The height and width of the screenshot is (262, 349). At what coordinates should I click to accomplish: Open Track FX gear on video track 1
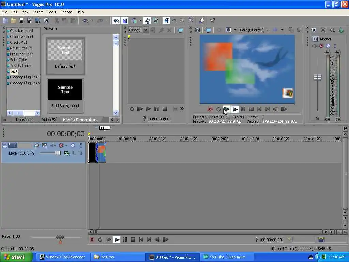pos(61,145)
